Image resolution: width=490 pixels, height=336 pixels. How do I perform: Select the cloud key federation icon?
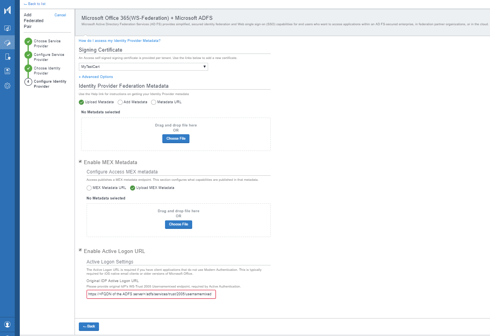[7, 43]
